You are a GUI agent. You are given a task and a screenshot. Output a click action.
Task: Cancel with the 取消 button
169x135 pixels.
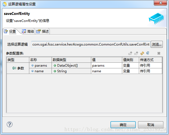151,125
